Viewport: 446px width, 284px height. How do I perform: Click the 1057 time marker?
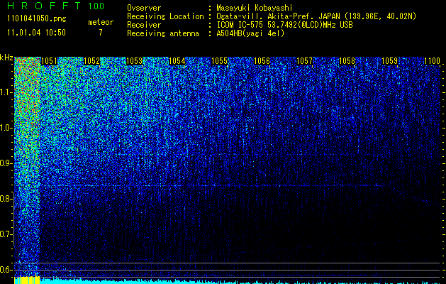point(305,61)
